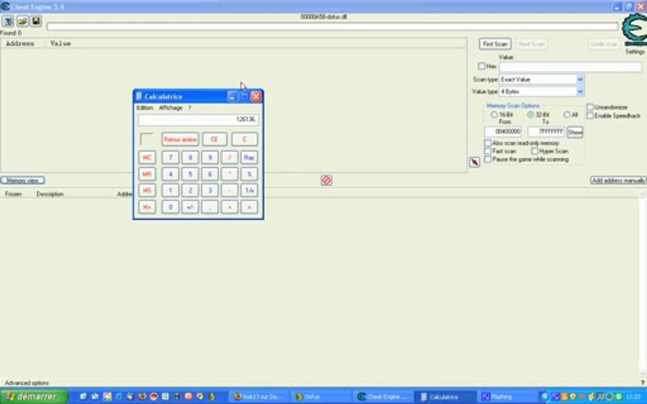
Task: Click the Description column header
Action: (x=50, y=194)
